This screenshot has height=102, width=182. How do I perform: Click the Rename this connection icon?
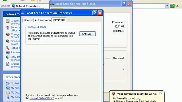pyautogui.click(x=8, y=52)
